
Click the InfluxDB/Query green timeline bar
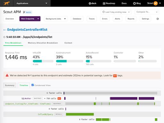click(x=80, y=114)
